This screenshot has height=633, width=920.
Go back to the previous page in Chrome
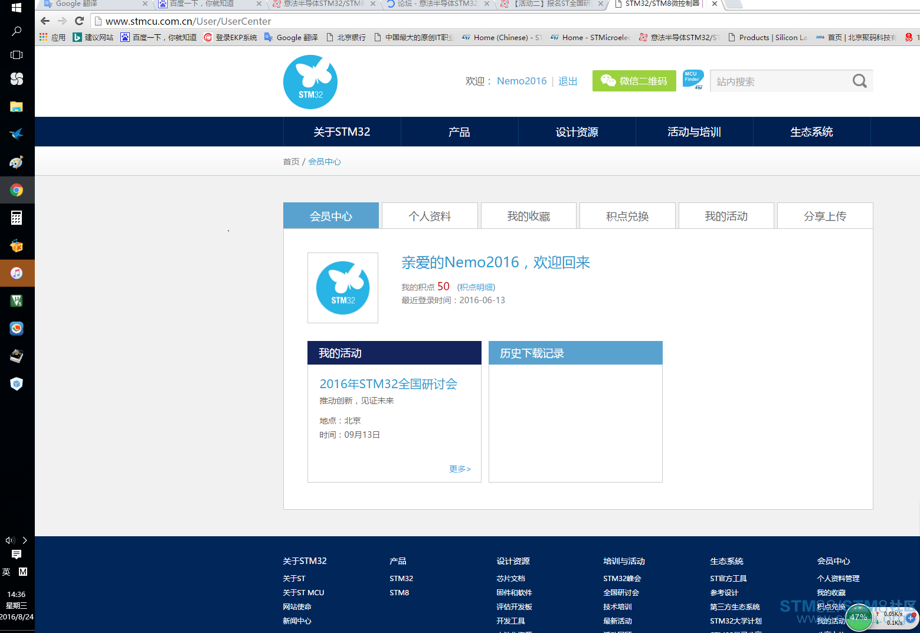click(x=45, y=21)
